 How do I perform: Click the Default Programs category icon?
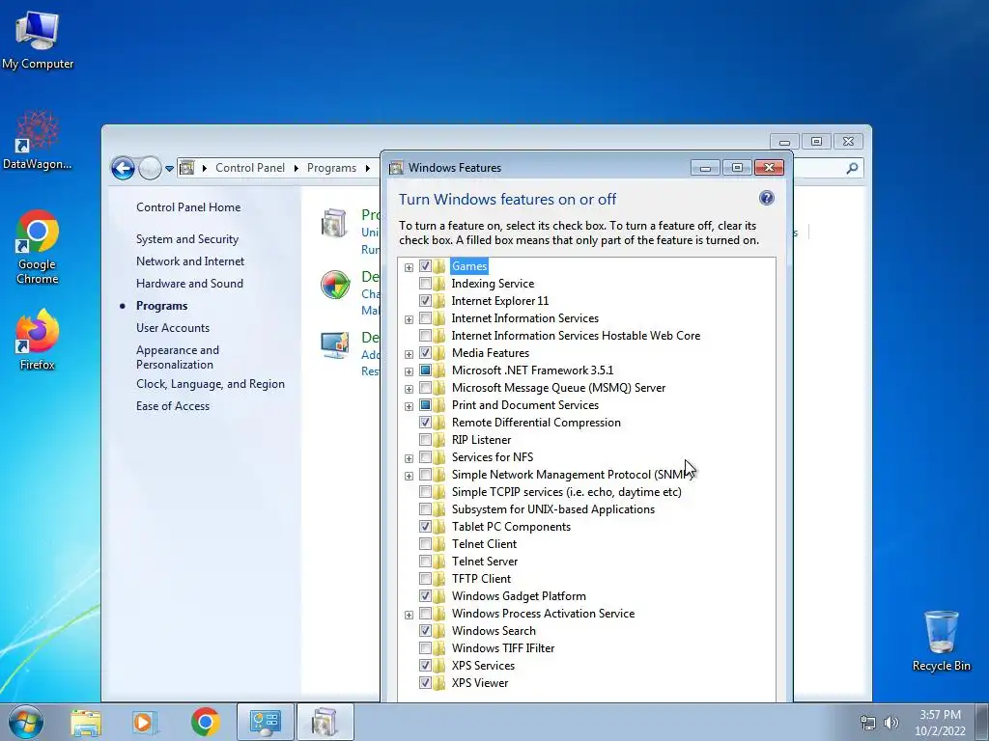tap(335, 285)
